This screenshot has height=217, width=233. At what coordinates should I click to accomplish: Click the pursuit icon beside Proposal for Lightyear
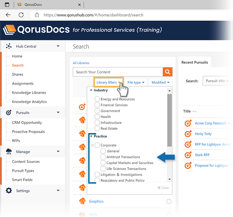tap(188, 165)
